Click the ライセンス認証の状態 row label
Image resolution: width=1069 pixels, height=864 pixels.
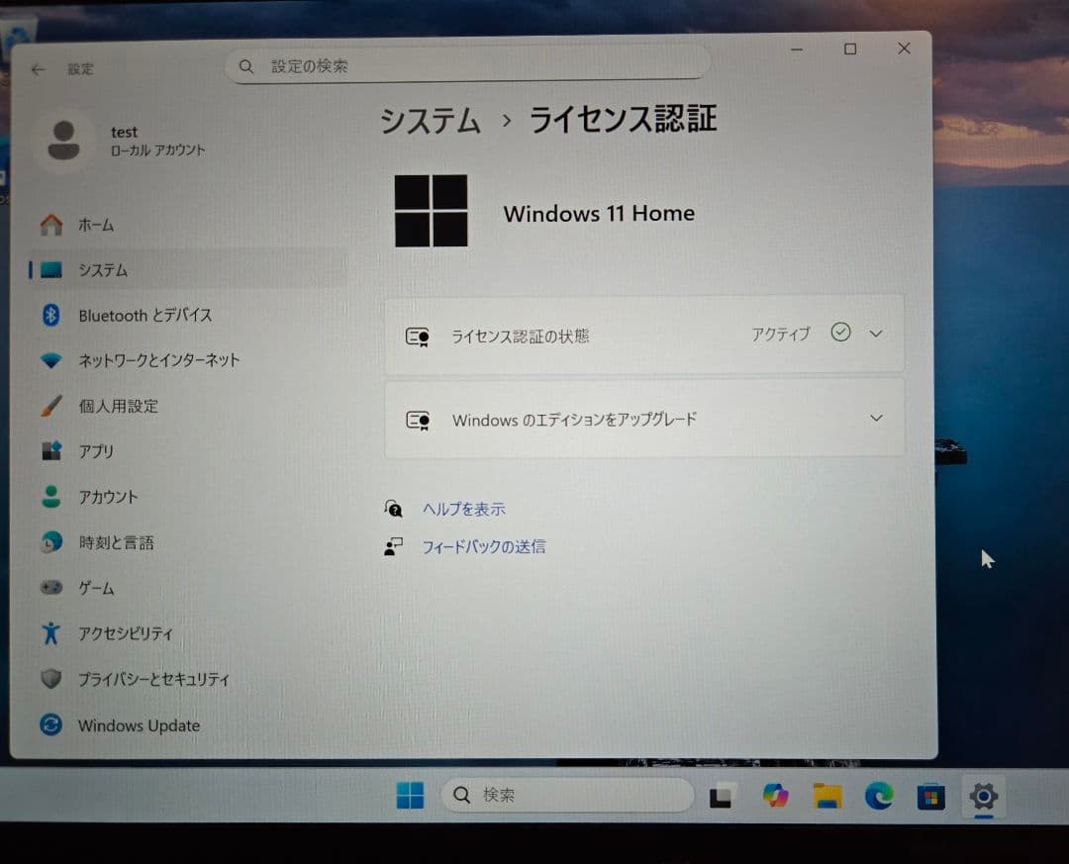coord(521,336)
